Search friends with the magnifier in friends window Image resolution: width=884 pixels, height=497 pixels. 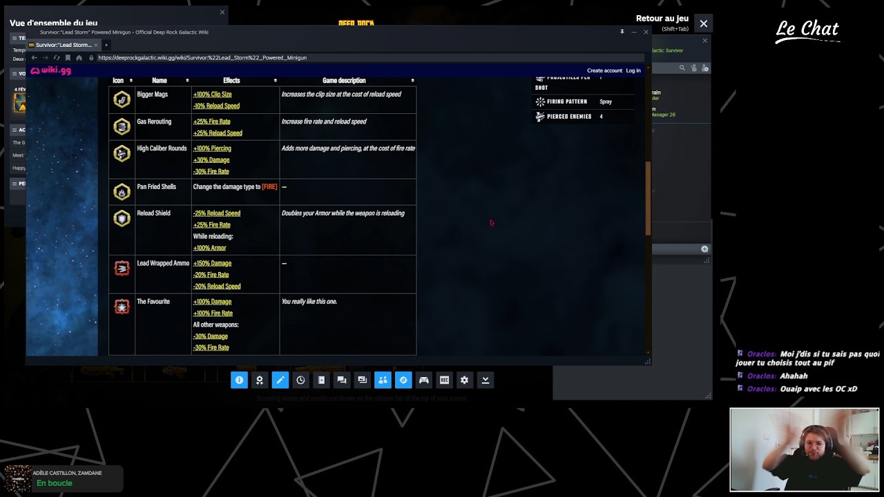682,68
